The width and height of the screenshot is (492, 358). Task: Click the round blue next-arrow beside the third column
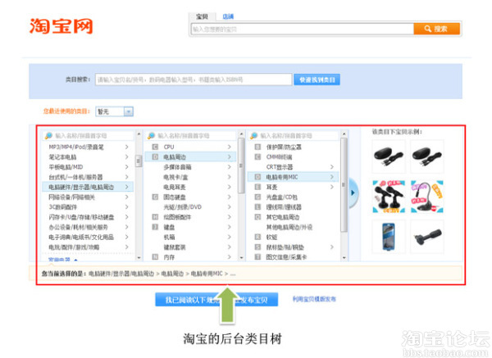(353, 193)
